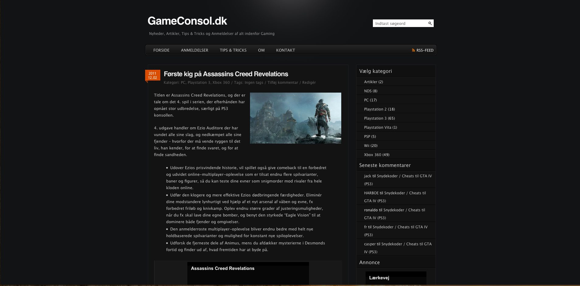Click the bullet starting 'Den anmelderroste multiplayer-oplevelse'
Viewport: 580px width, 286px height.
(240, 232)
